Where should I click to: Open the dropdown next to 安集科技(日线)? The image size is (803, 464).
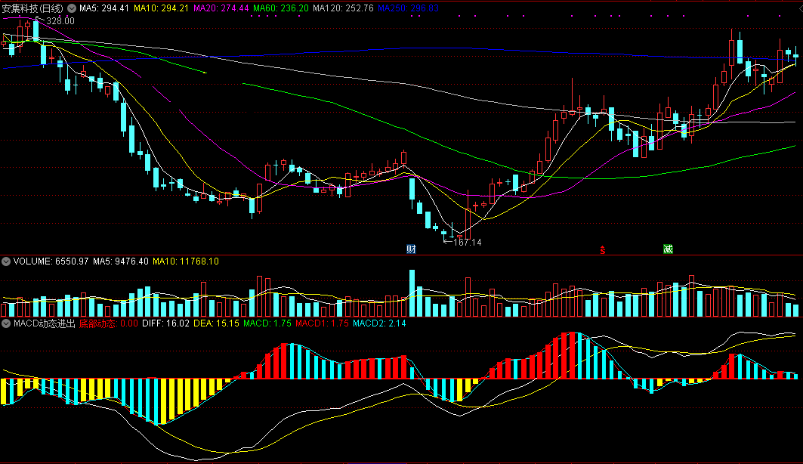pos(72,8)
